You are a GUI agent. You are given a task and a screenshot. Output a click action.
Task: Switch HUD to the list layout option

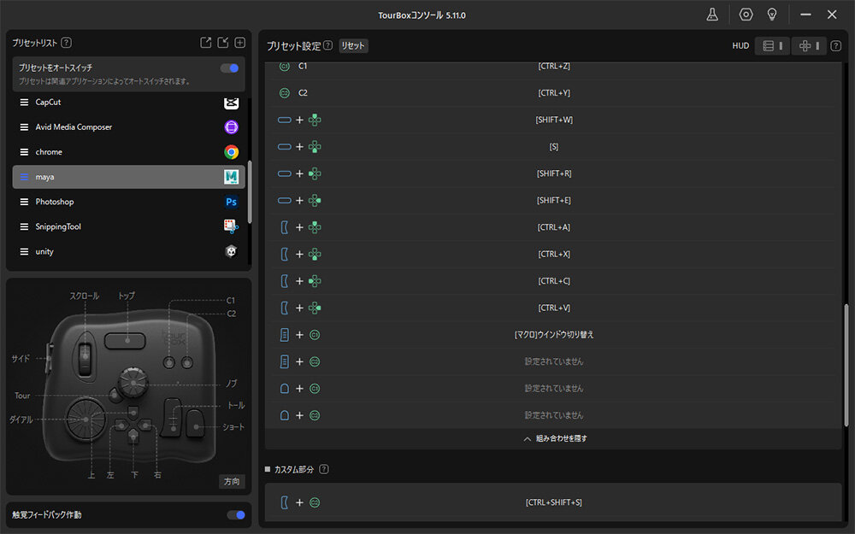pyautogui.click(x=772, y=46)
